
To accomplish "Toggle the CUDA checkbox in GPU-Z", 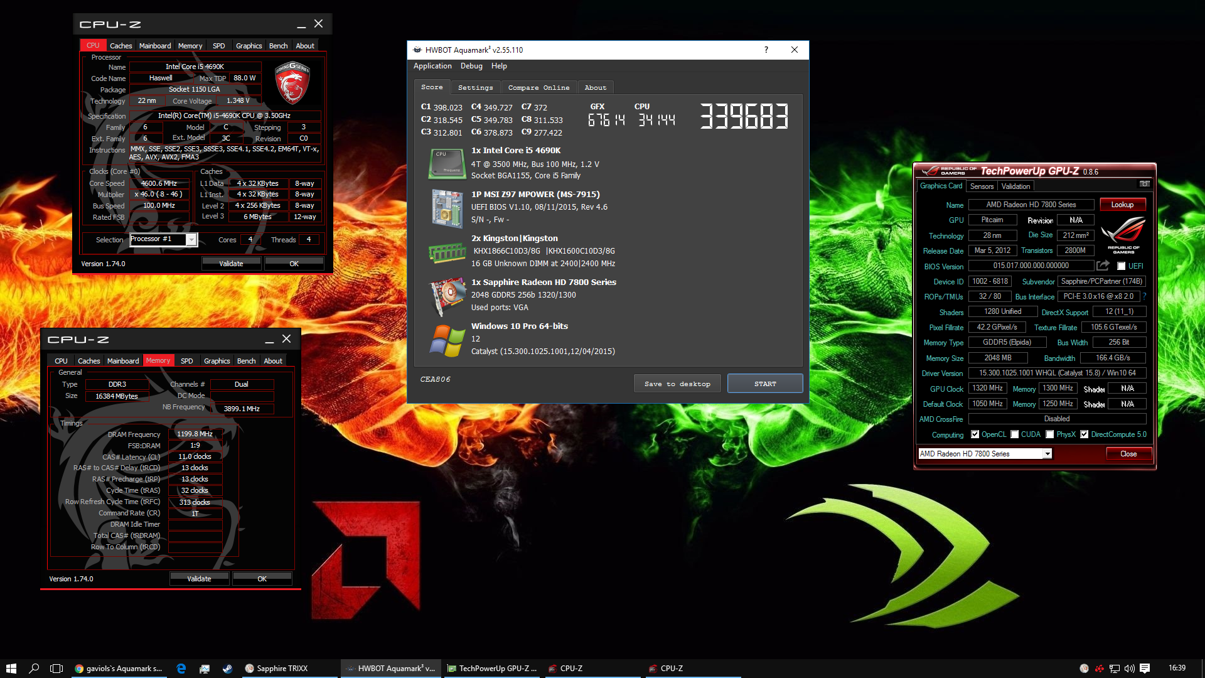I will (1014, 434).
